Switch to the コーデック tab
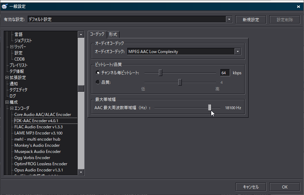304x195 pixels. (x=97, y=34)
